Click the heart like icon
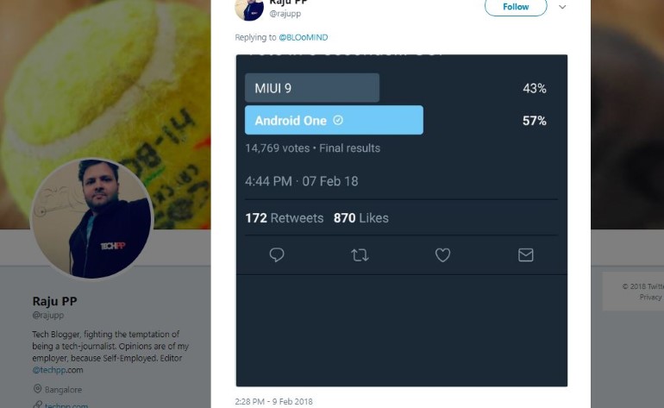Viewport: 664px width, 408px height. click(x=442, y=254)
